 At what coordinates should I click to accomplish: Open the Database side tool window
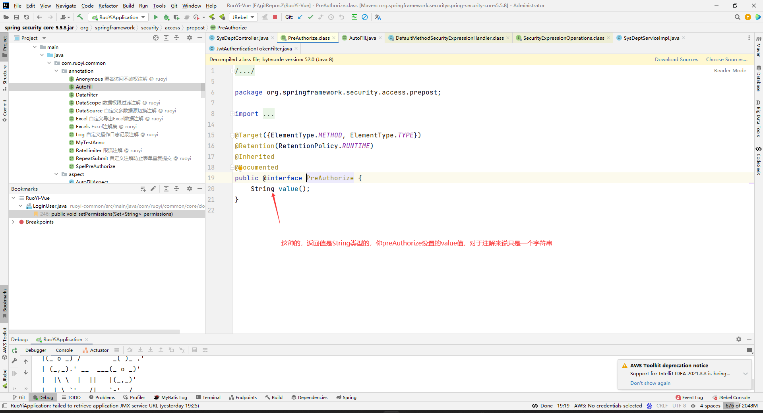759,78
